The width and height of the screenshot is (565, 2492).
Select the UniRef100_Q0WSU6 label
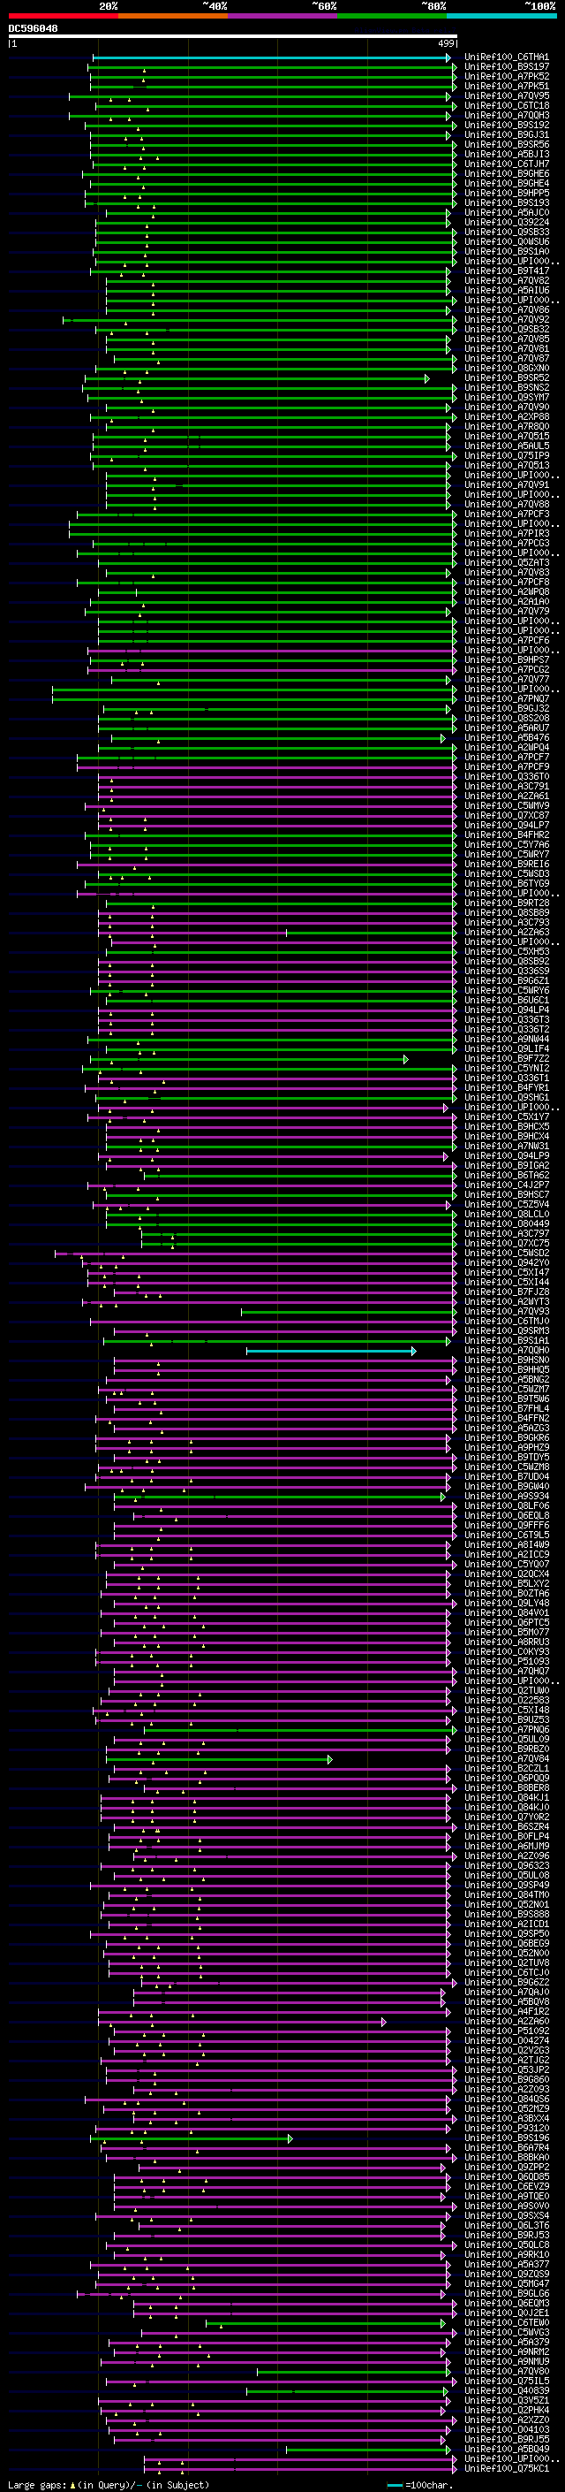tap(506, 242)
